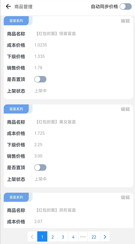The width and height of the screenshot is (135, 244).
Task: Click the 盲盒系列 tag on second card
Action: (x=16, y=109)
